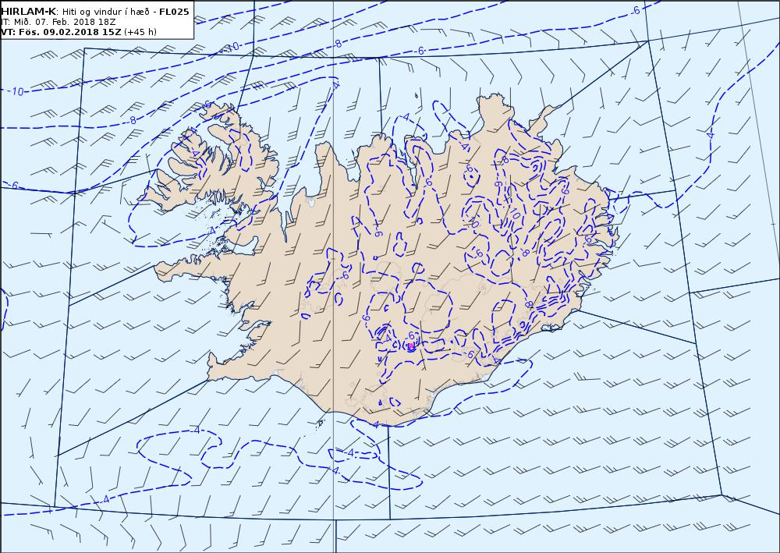Image resolution: width=780 pixels, height=553 pixels.
Task: Click the magenta marker inside the -6 contour
Action: coord(411,346)
